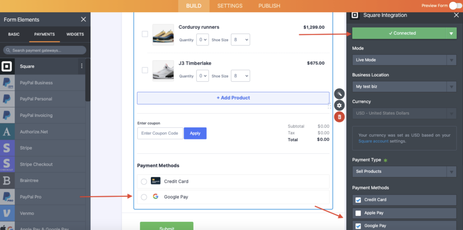Expand the Shoe Size dropdown for Corduroy runners
Image resolution: width=463 pixels, height=230 pixels.
(x=240, y=39)
